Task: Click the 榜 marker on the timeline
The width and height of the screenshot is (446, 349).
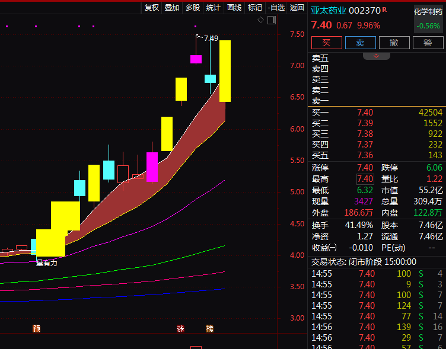Action: point(209,328)
